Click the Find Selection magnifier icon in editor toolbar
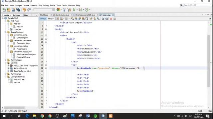Screen dimensions: 213x119 (x=73, y=19)
